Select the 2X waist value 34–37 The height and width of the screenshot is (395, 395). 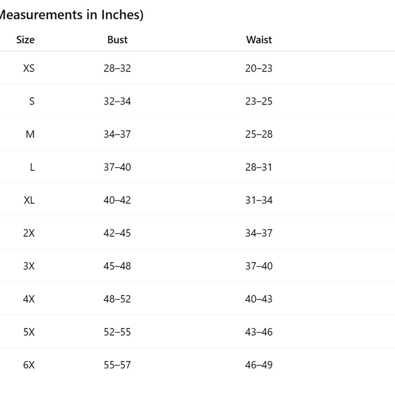259,233
